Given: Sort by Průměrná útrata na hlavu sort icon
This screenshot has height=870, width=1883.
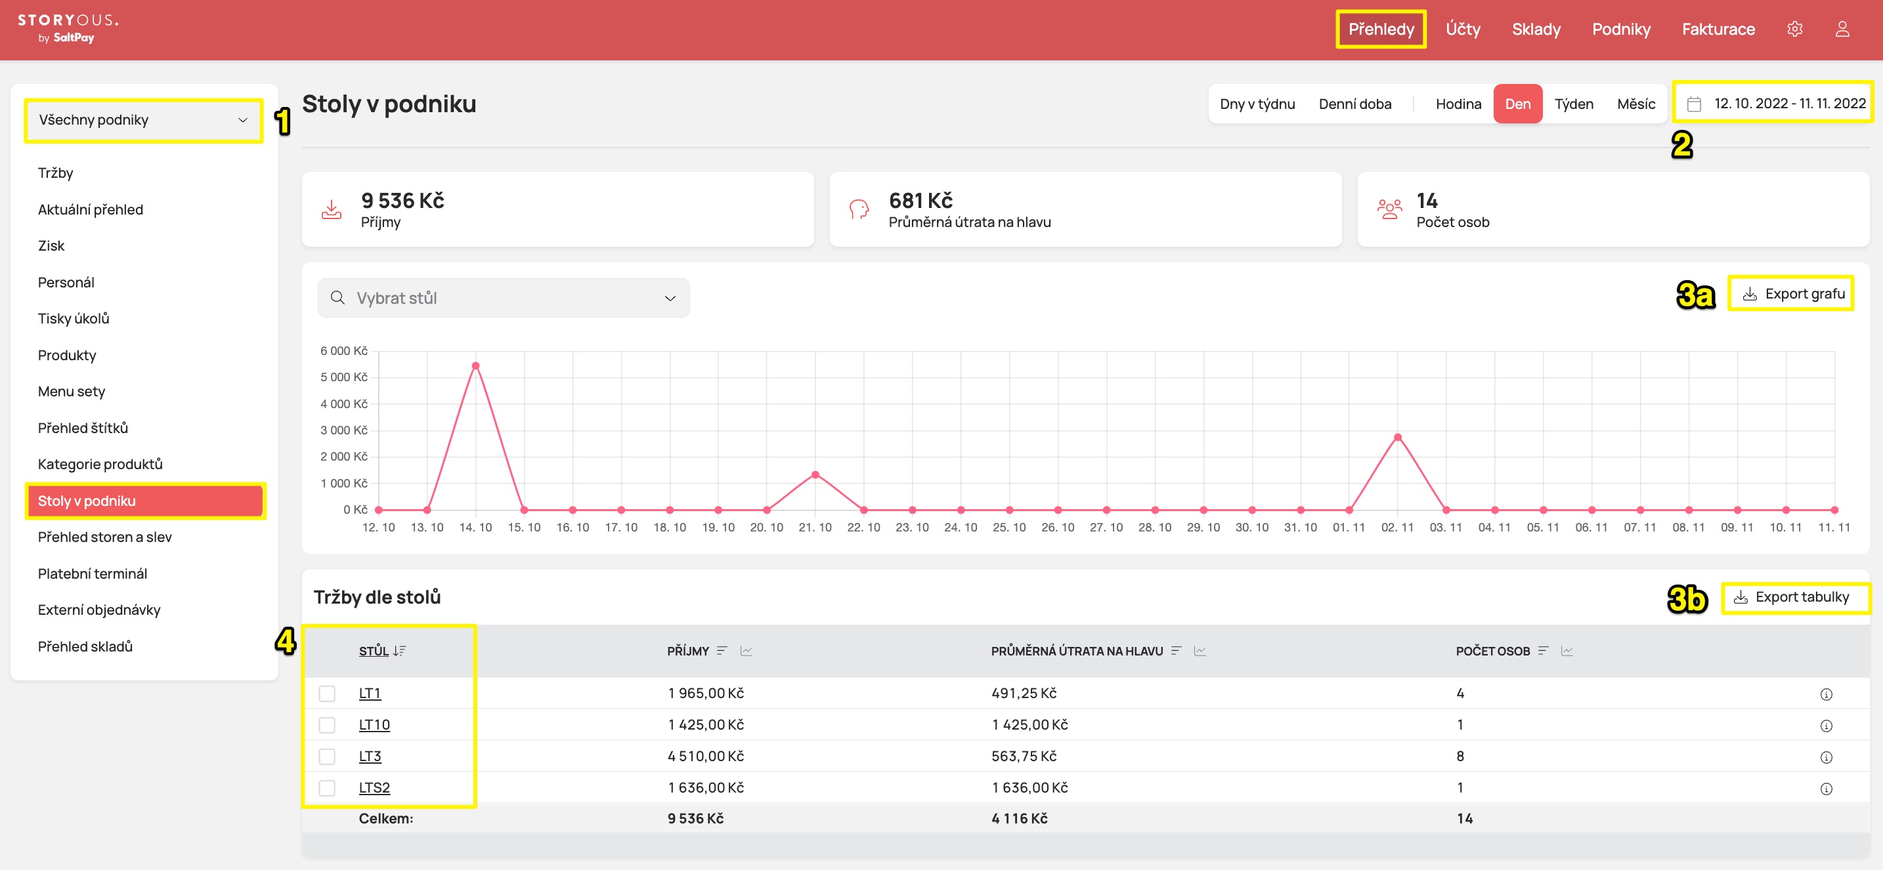Looking at the screenshot, I should (1176, 651).
